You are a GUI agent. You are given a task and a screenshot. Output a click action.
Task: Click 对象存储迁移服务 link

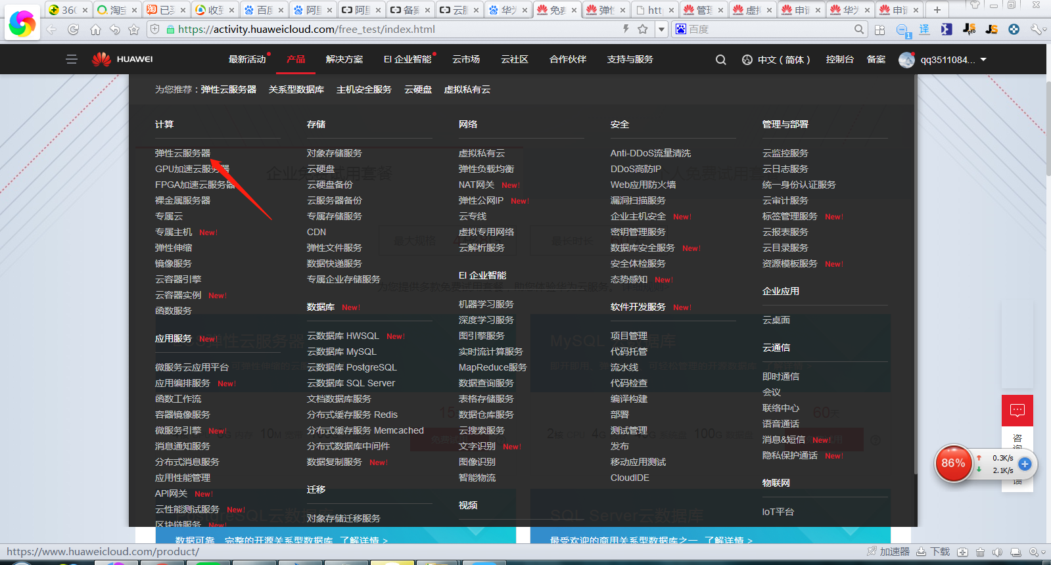(x=344, y=518)
